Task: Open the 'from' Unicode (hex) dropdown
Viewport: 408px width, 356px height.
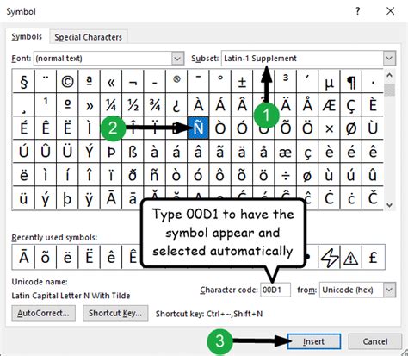Action: click(x=389, y=290)
